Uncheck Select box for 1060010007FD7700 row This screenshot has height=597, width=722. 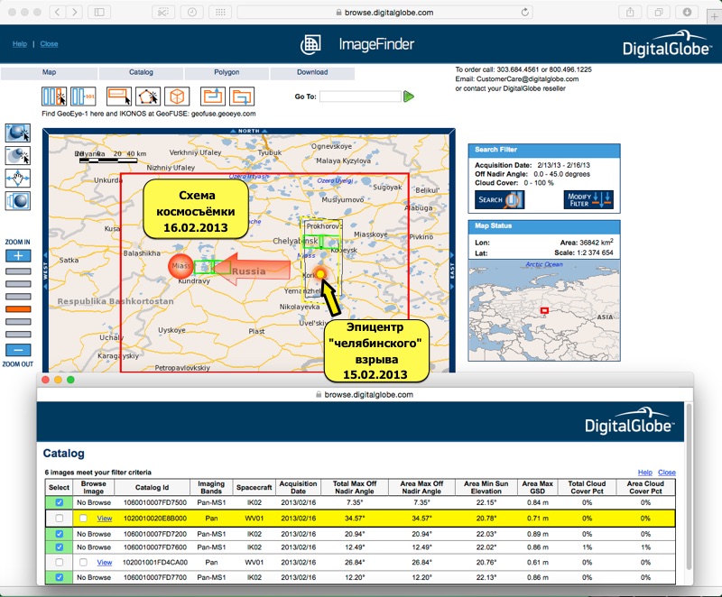coord(59,577)
